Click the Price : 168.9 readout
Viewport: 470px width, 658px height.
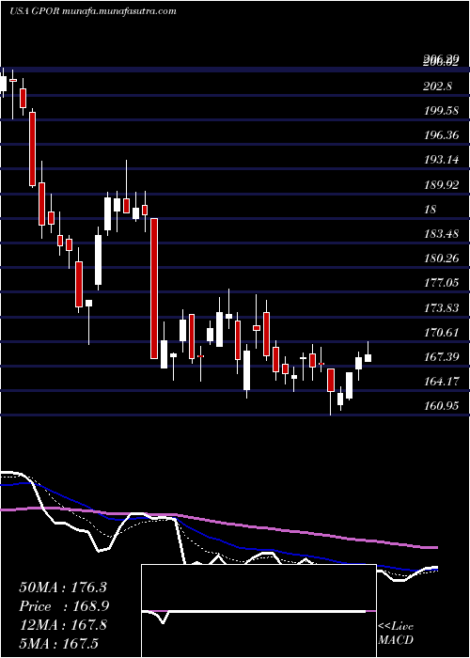click(65, 606)
